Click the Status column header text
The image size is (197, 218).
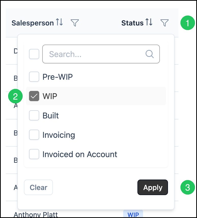coord(132,23)
